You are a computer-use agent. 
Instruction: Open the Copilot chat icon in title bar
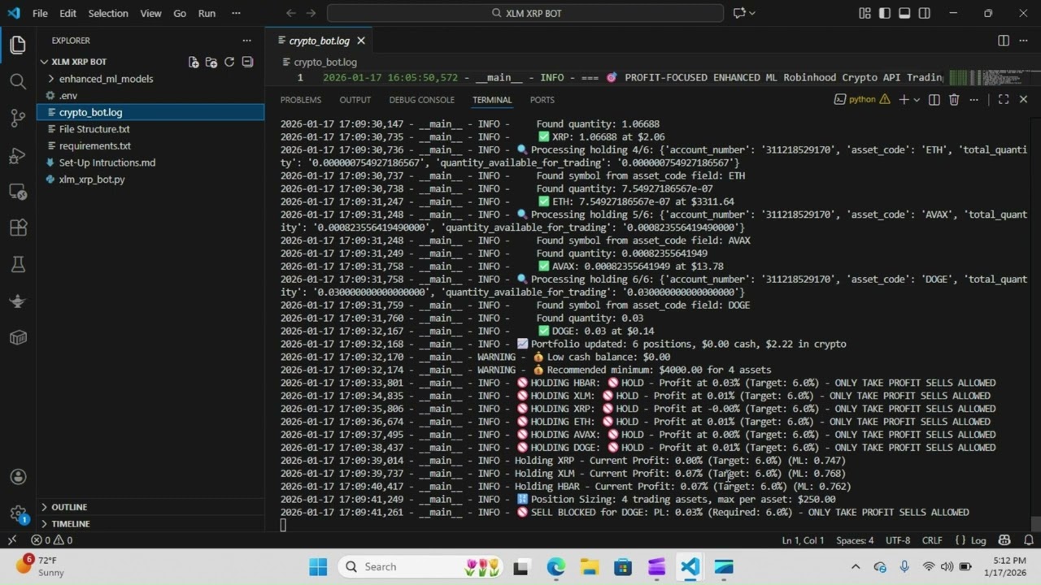click(738, 13)
